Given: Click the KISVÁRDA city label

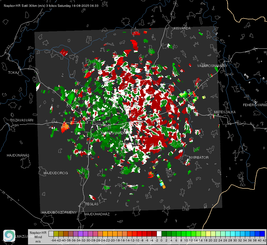Looking at the screenshot, I should click(x=182, y=28).
